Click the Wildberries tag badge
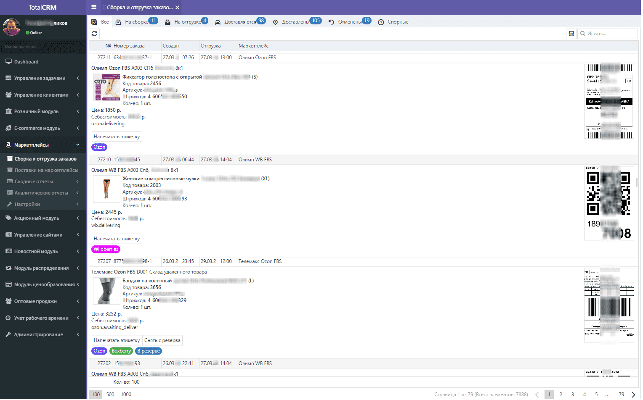 point(106,249)
